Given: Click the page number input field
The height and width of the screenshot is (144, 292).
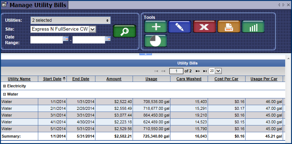Looking at the screenshot, I should [177, 71].
